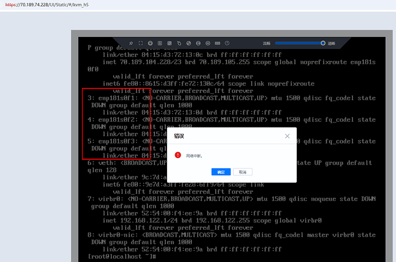396x262 pixels.
Task: Close the 错误 error dialog
Action: tap(288, 136)
